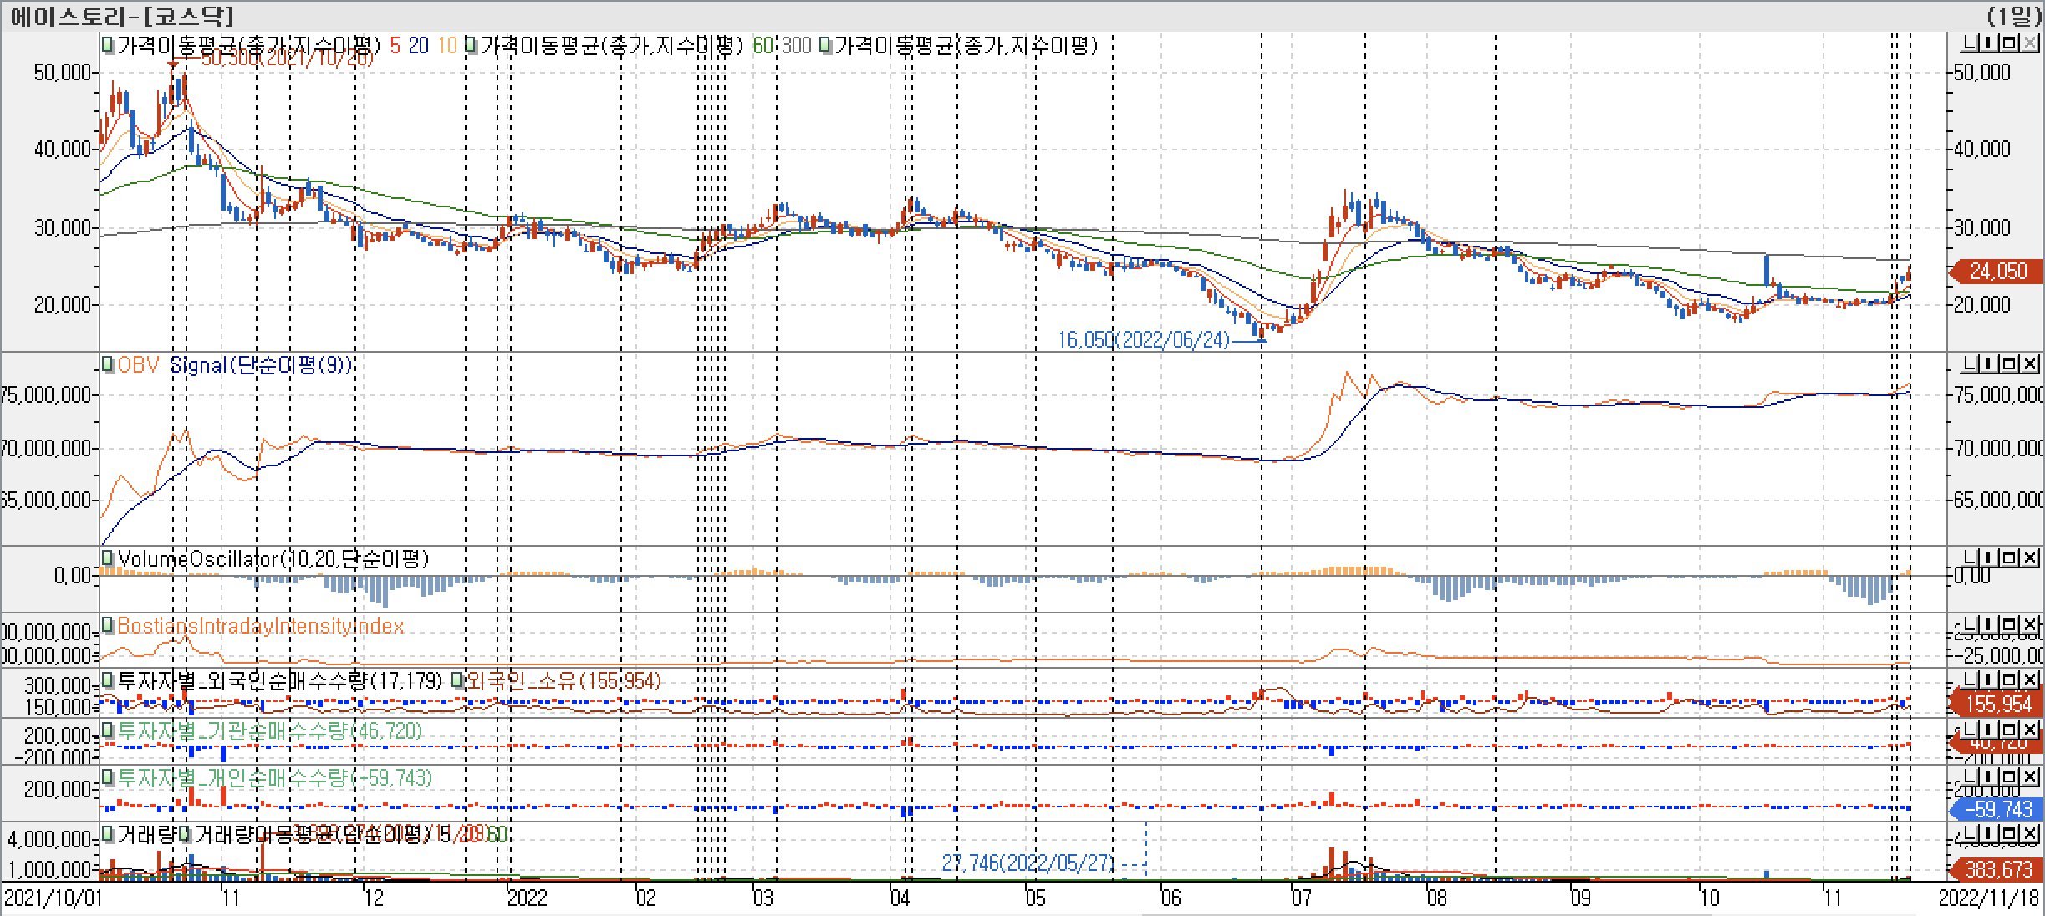Close the OBV indicator panel
Screen dimensions: 2045x916
[x=2029, y=364]
